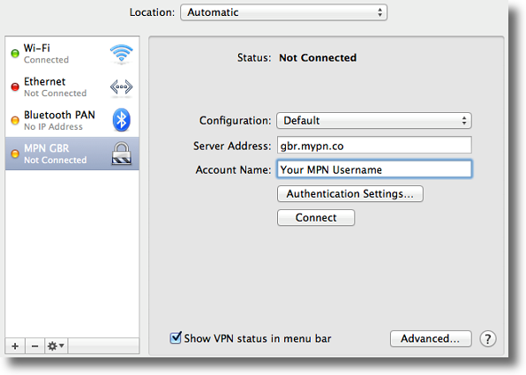Click the Server Address label
This screenshot has height=375, width=526.
click(x=232, y=146)
